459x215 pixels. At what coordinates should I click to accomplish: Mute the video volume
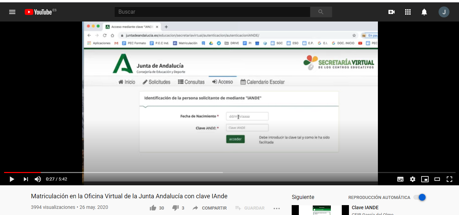tap(38, 179)
